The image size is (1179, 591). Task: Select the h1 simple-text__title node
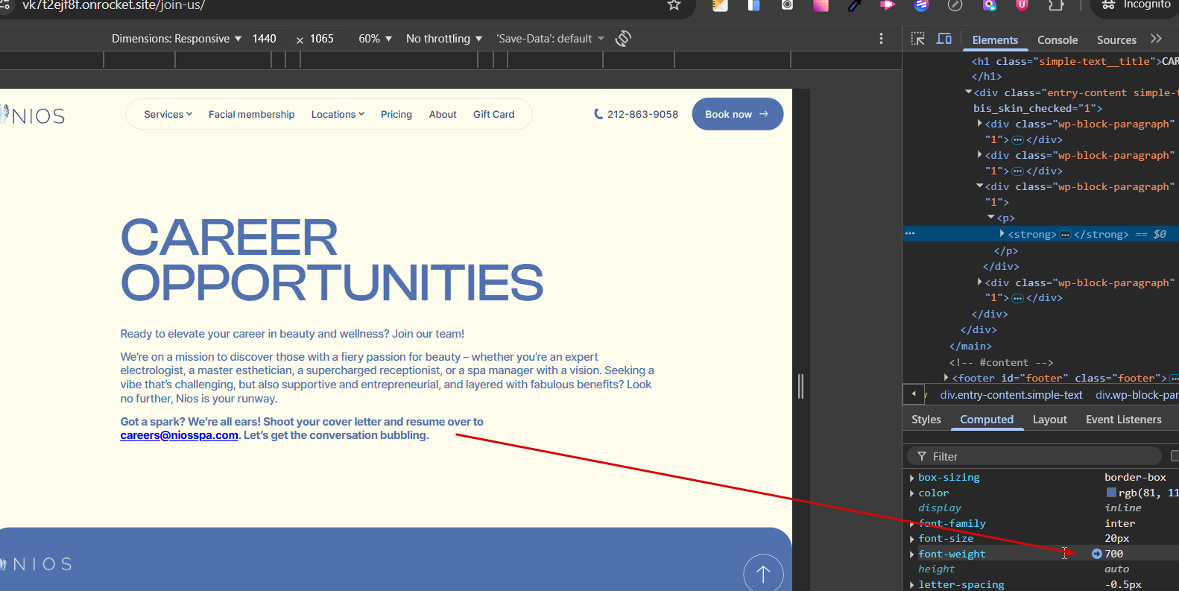pyautogui.click(x=1075, y=61)
